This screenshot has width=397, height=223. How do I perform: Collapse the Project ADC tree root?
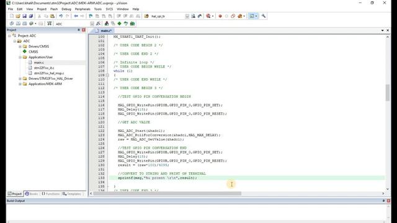9,36
